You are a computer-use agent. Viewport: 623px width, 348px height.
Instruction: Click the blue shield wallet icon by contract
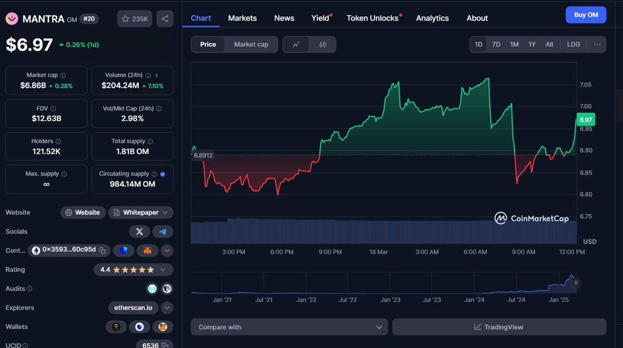124,250
